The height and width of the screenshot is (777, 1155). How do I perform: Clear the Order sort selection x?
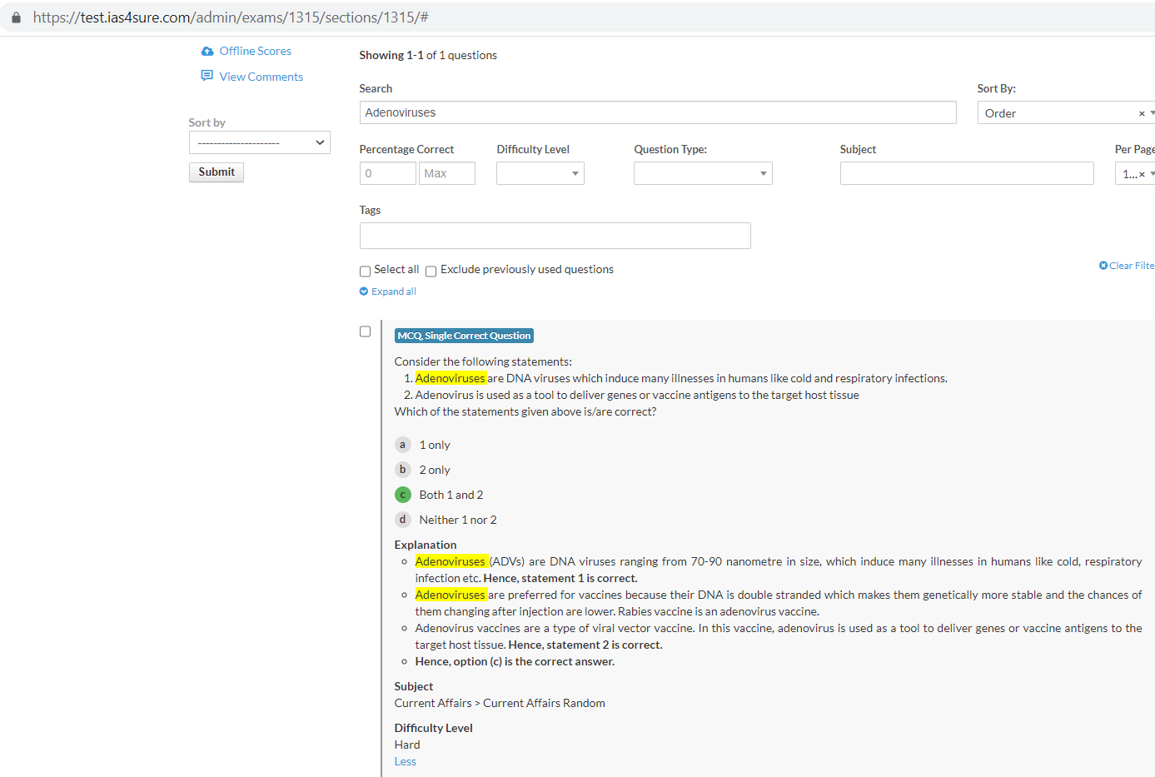pyautogui.click(x=1142, y=113)
